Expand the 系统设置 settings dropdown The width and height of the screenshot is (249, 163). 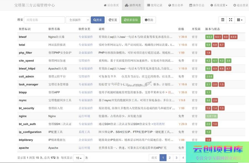coord(219,5)
